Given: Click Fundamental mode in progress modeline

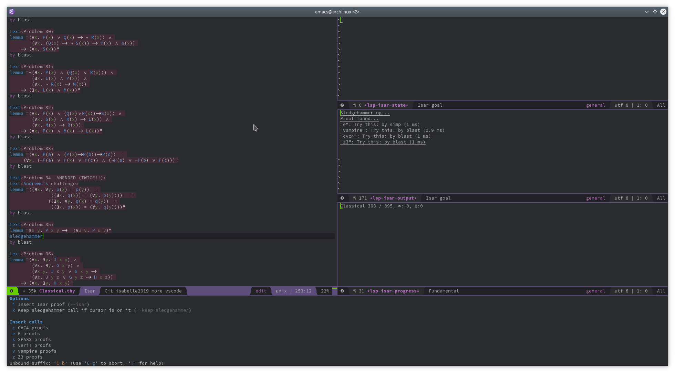Looking at the screenshot, I should click(444, 291).
